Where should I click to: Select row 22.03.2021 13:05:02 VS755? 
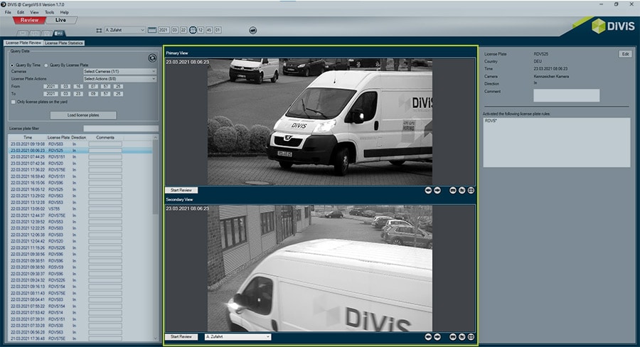80,208
